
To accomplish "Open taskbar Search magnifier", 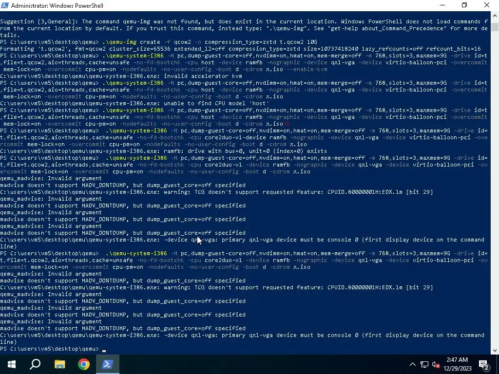I will click(x=35, y=364).
